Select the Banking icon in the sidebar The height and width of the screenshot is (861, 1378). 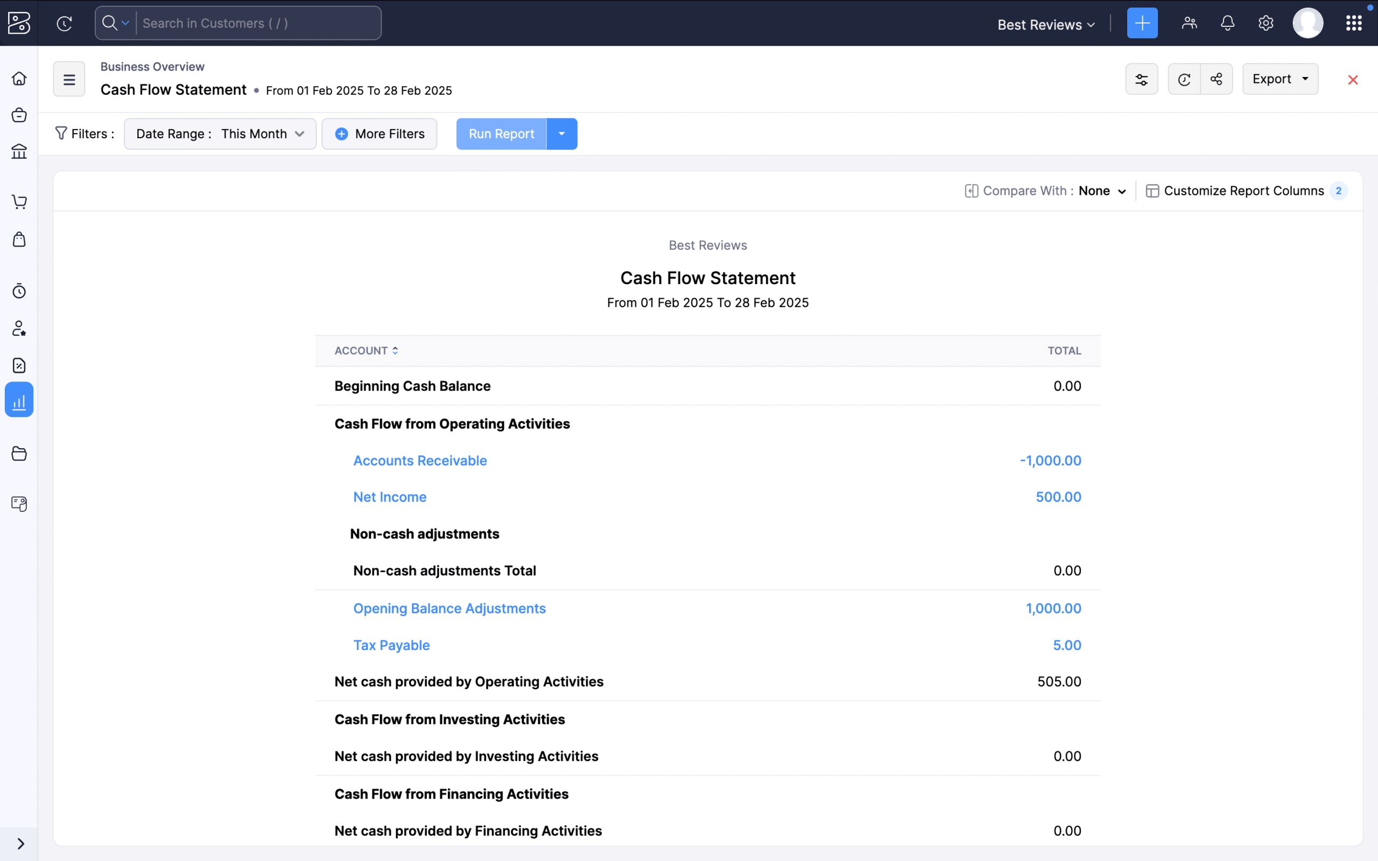click(19, 151)
